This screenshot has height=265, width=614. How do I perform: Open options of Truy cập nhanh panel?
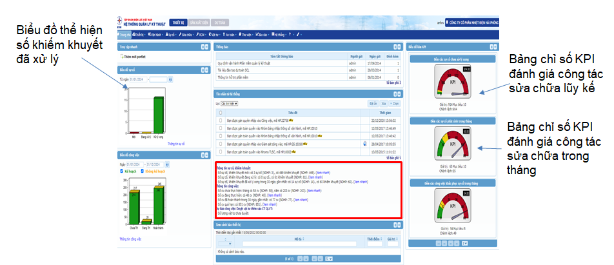(x=203, y=47)
